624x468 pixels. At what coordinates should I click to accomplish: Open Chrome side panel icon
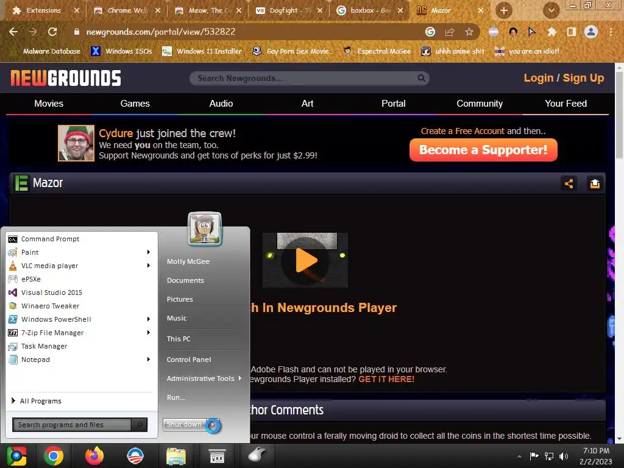572,32
